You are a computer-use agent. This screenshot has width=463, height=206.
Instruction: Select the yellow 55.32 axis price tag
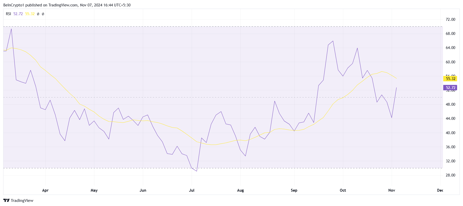pos(450,79)
